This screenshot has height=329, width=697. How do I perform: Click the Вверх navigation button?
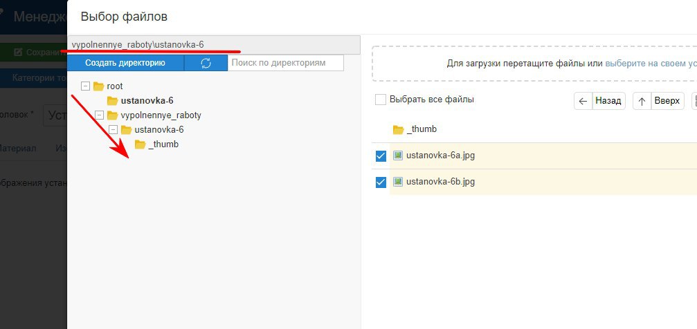[x=659, y=101]
